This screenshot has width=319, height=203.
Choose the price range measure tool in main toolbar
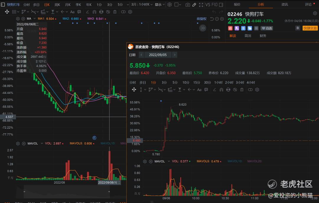(53, 12)
